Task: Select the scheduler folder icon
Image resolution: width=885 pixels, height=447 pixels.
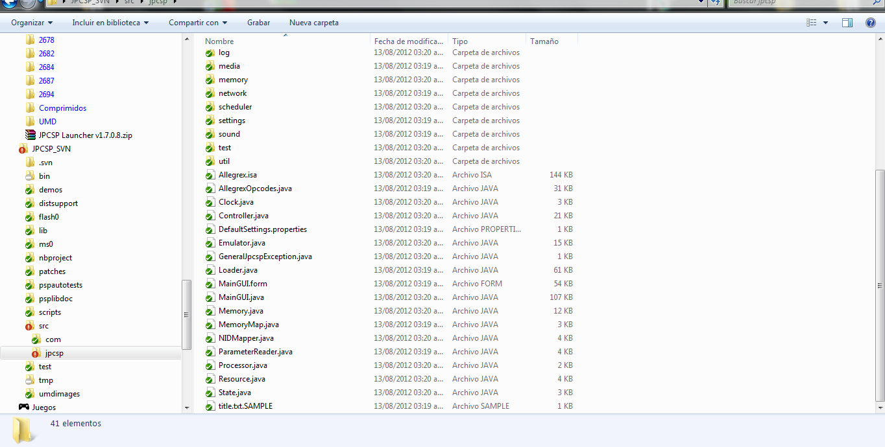Action: coord(210,107)
